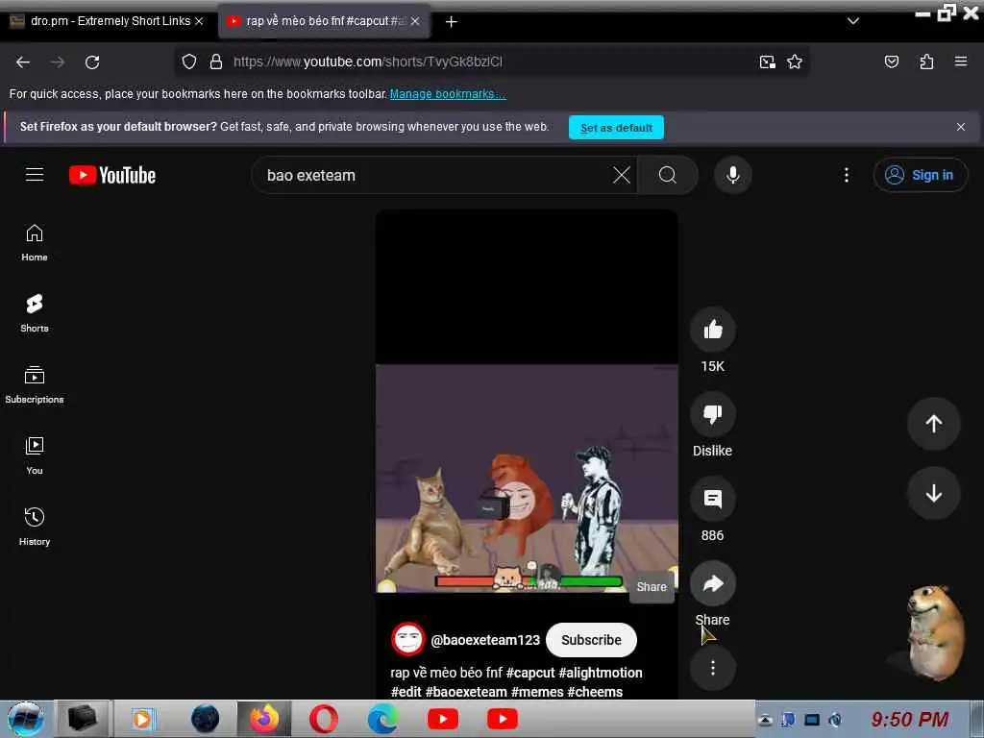The width and height of the screenshot is (984, 738).
Task: Open Opera from the taskbar
Action: pyautogui.click(x=324, y=719)
